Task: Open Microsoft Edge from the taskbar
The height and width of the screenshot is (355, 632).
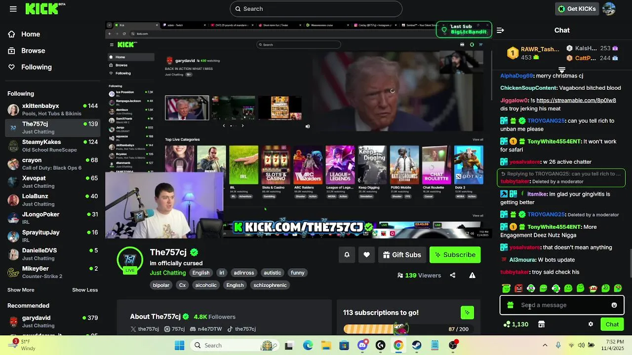Action: click(x=308, y=345)
